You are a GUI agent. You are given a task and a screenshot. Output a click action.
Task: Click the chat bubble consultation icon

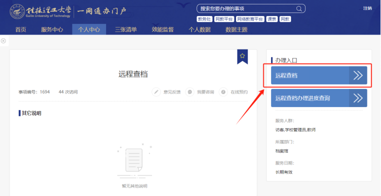click(x=190, y=92)
